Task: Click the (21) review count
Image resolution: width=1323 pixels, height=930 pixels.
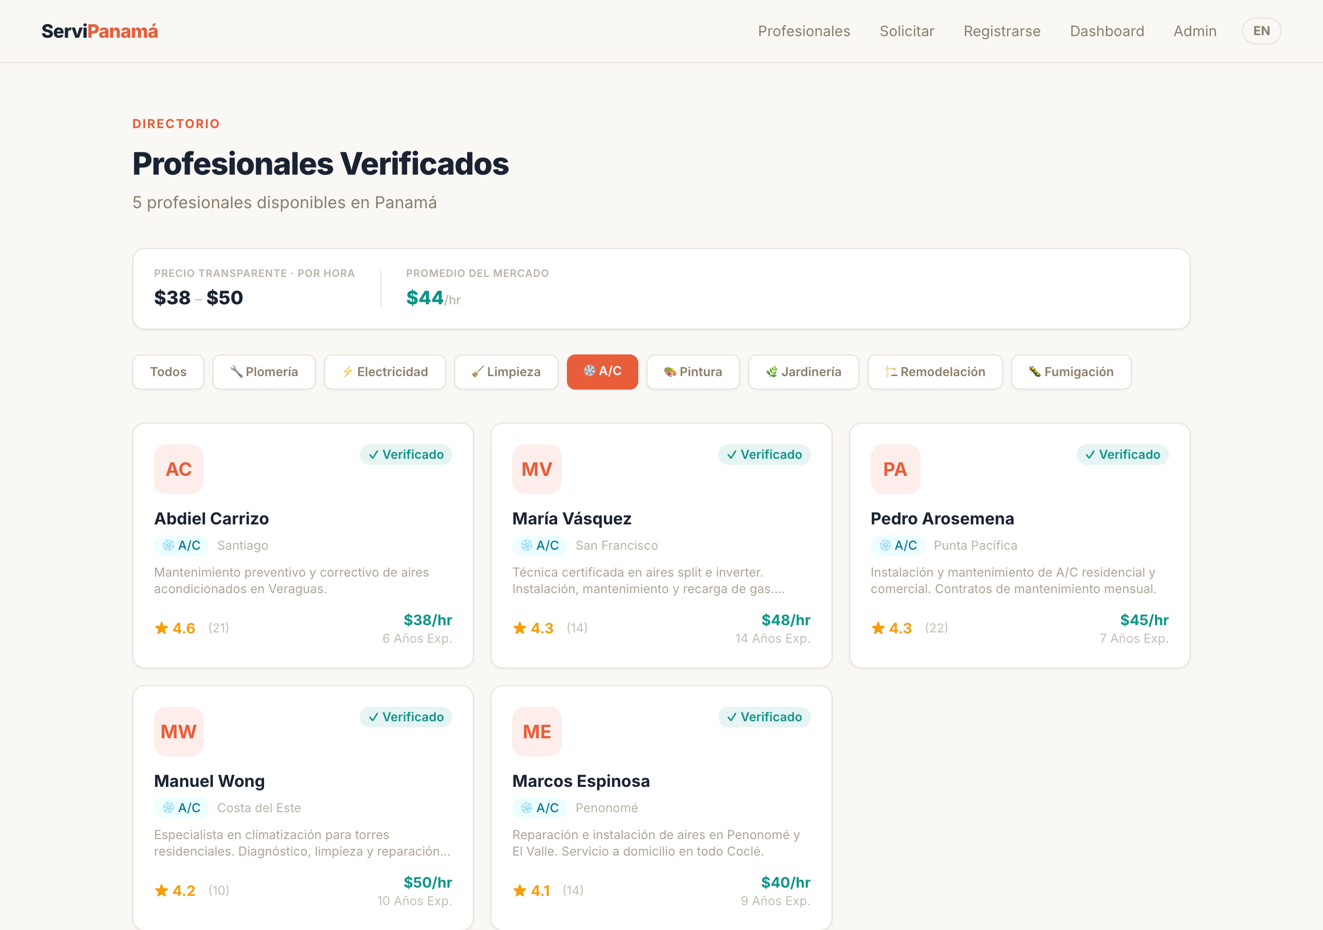Action: point(219,627)
